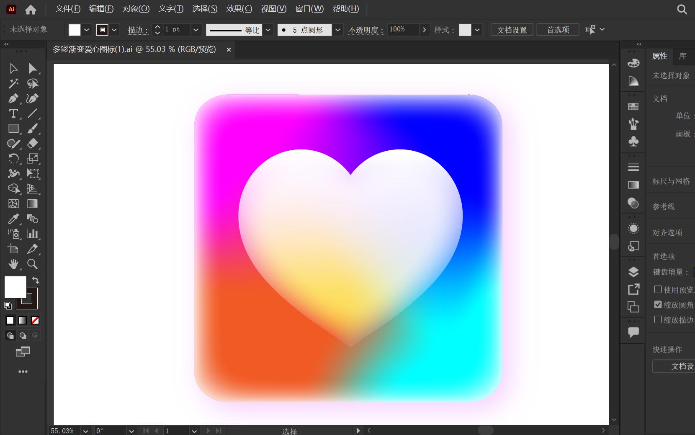Viewport: 695px width, 435px height.
Task: Select the Type tool
Action: (x=13, y=113)
